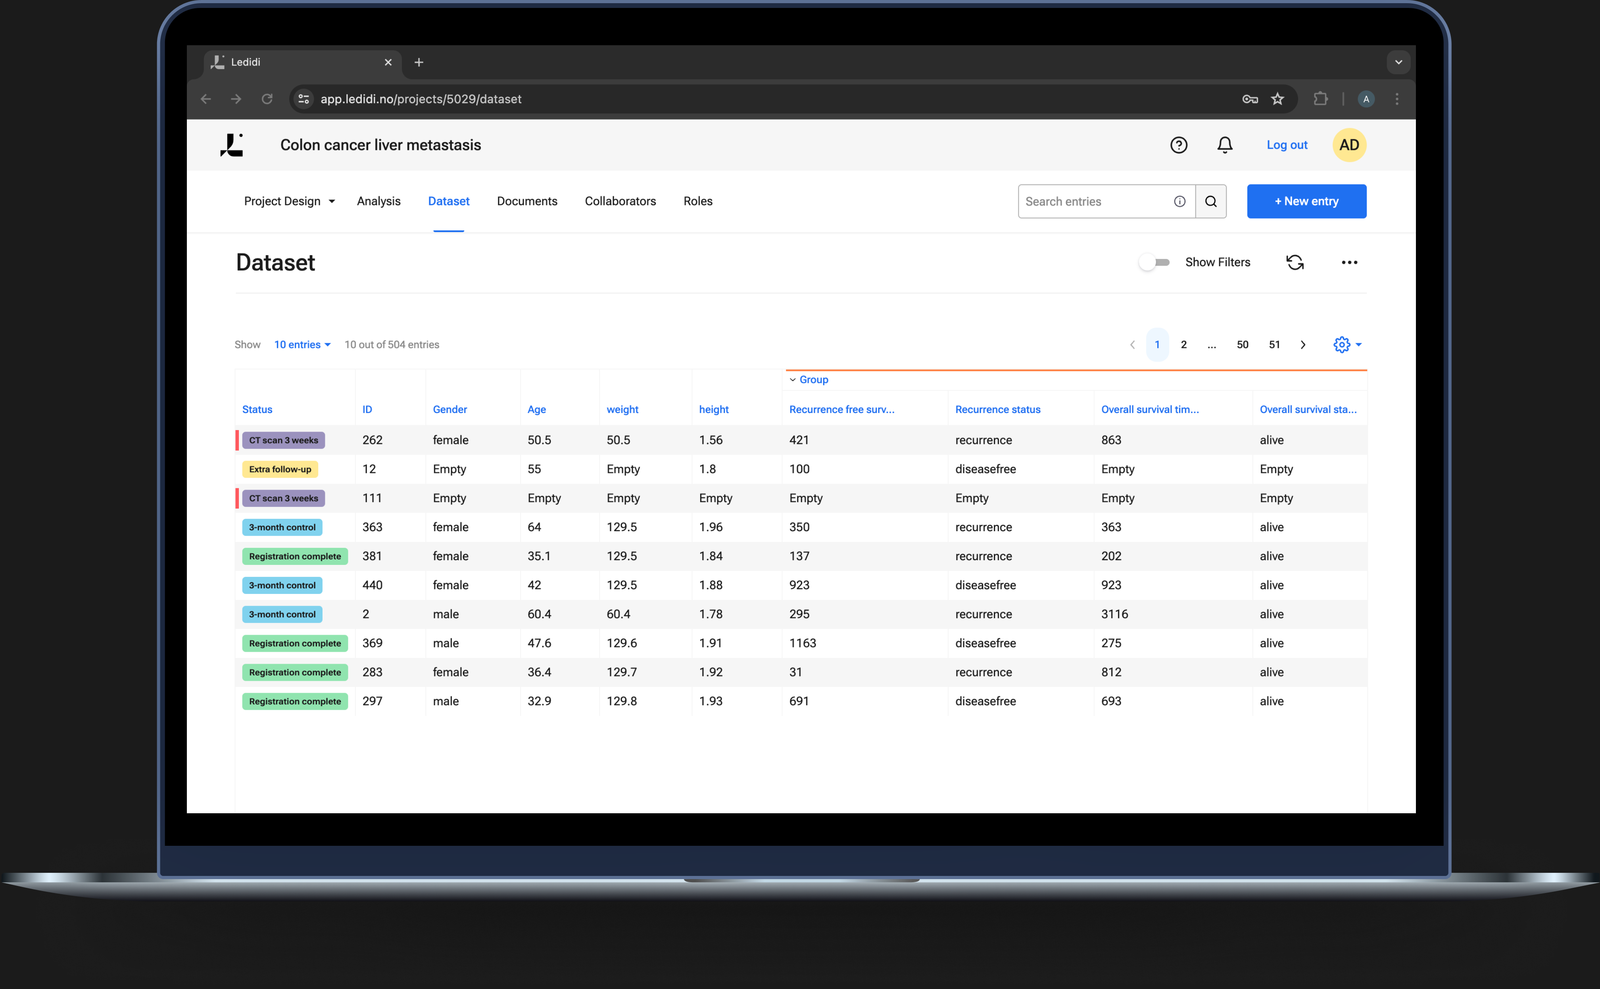
Task: Click the search info icon
Action: tap(1179, 202)
